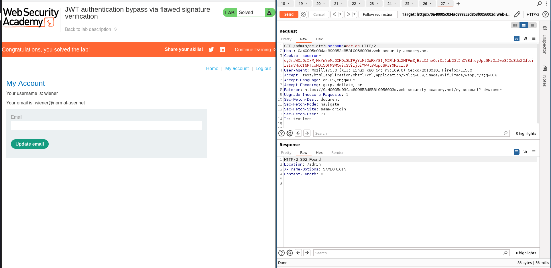Select combined view layout icon

pos(532,25)
